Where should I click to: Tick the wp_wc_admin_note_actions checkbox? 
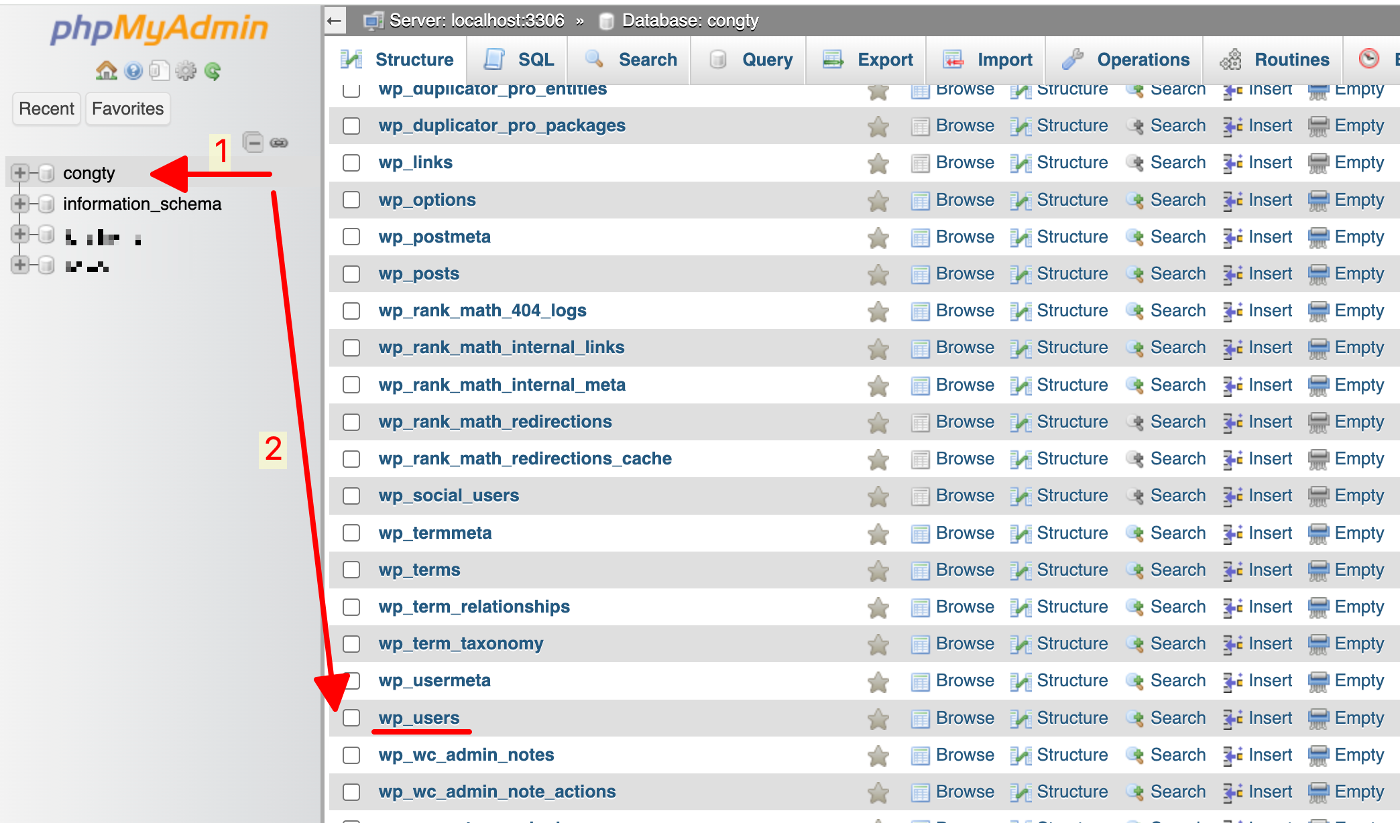pos(351,792)
